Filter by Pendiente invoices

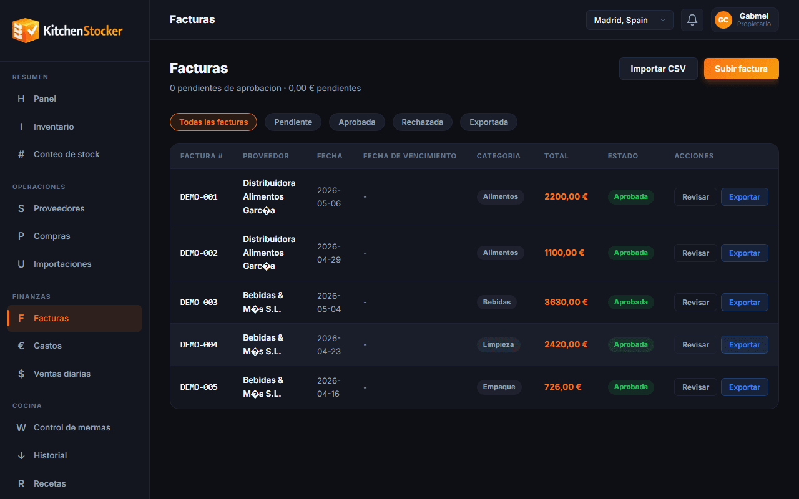293,122
